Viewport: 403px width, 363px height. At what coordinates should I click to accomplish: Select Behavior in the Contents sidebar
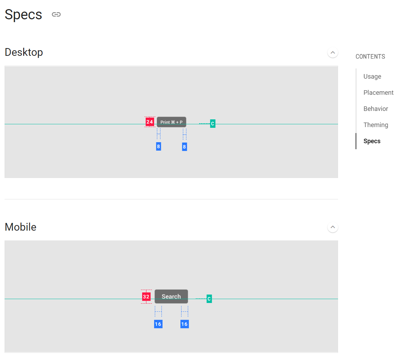coord(376,108)
